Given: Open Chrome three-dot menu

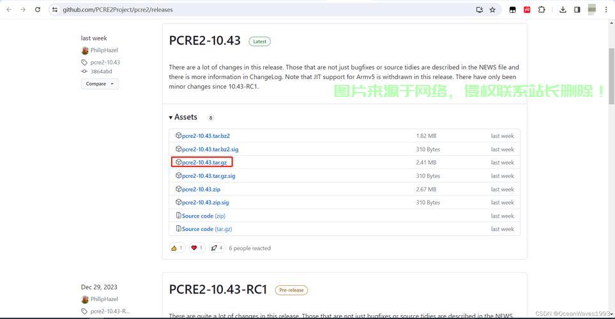Looking at the screenshot, I should click(606, 10).
